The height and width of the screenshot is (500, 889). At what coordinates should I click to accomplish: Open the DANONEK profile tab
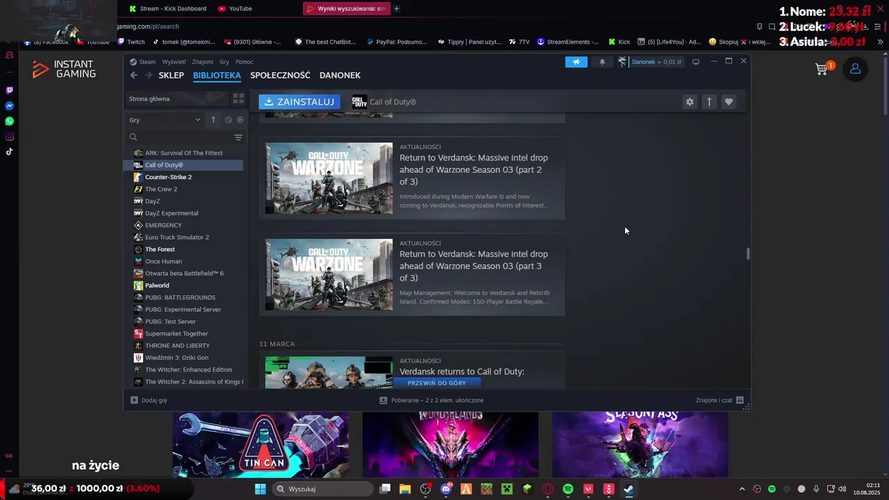click(340, 75)
